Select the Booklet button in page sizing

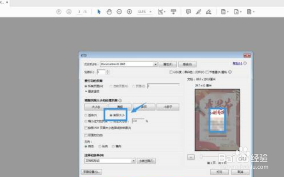pyautogui.click(x=168, y=107)
